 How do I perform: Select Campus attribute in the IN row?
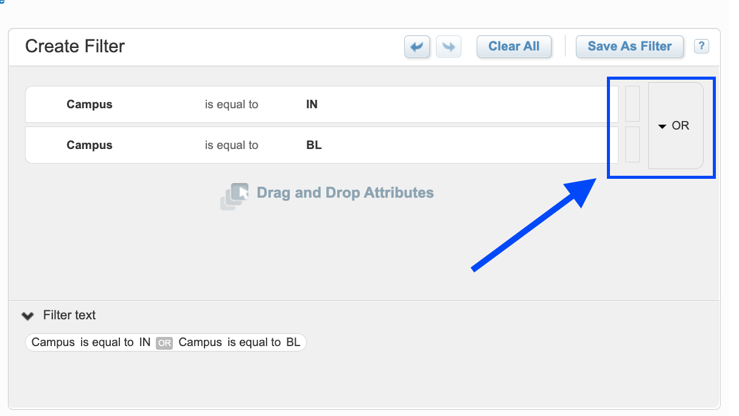[89, 105]
